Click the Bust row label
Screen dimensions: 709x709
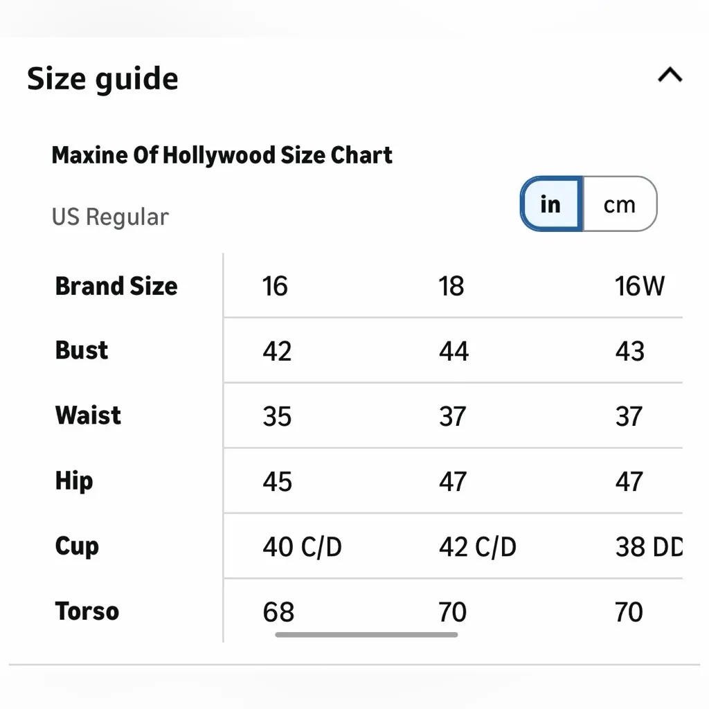point(81,350)
